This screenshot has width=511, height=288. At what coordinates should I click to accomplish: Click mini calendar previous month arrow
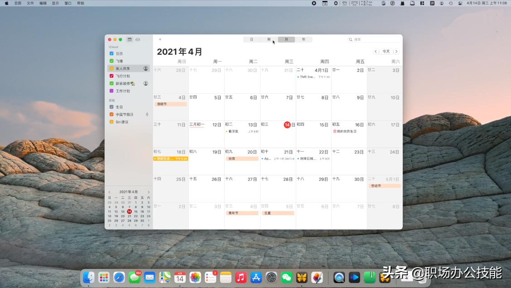point(109,192)
